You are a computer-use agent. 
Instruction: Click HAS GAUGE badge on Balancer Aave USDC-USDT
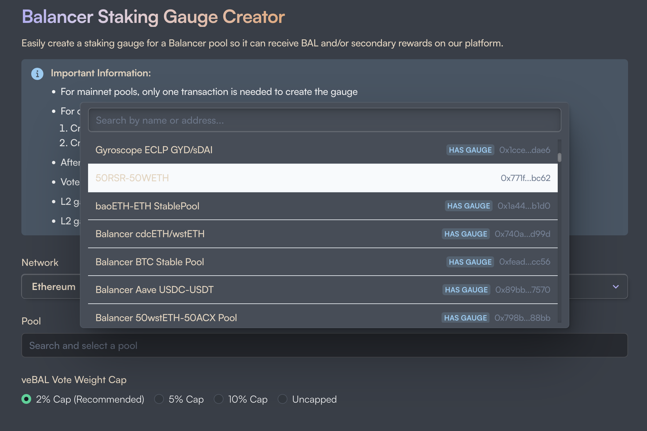(466, 290)
